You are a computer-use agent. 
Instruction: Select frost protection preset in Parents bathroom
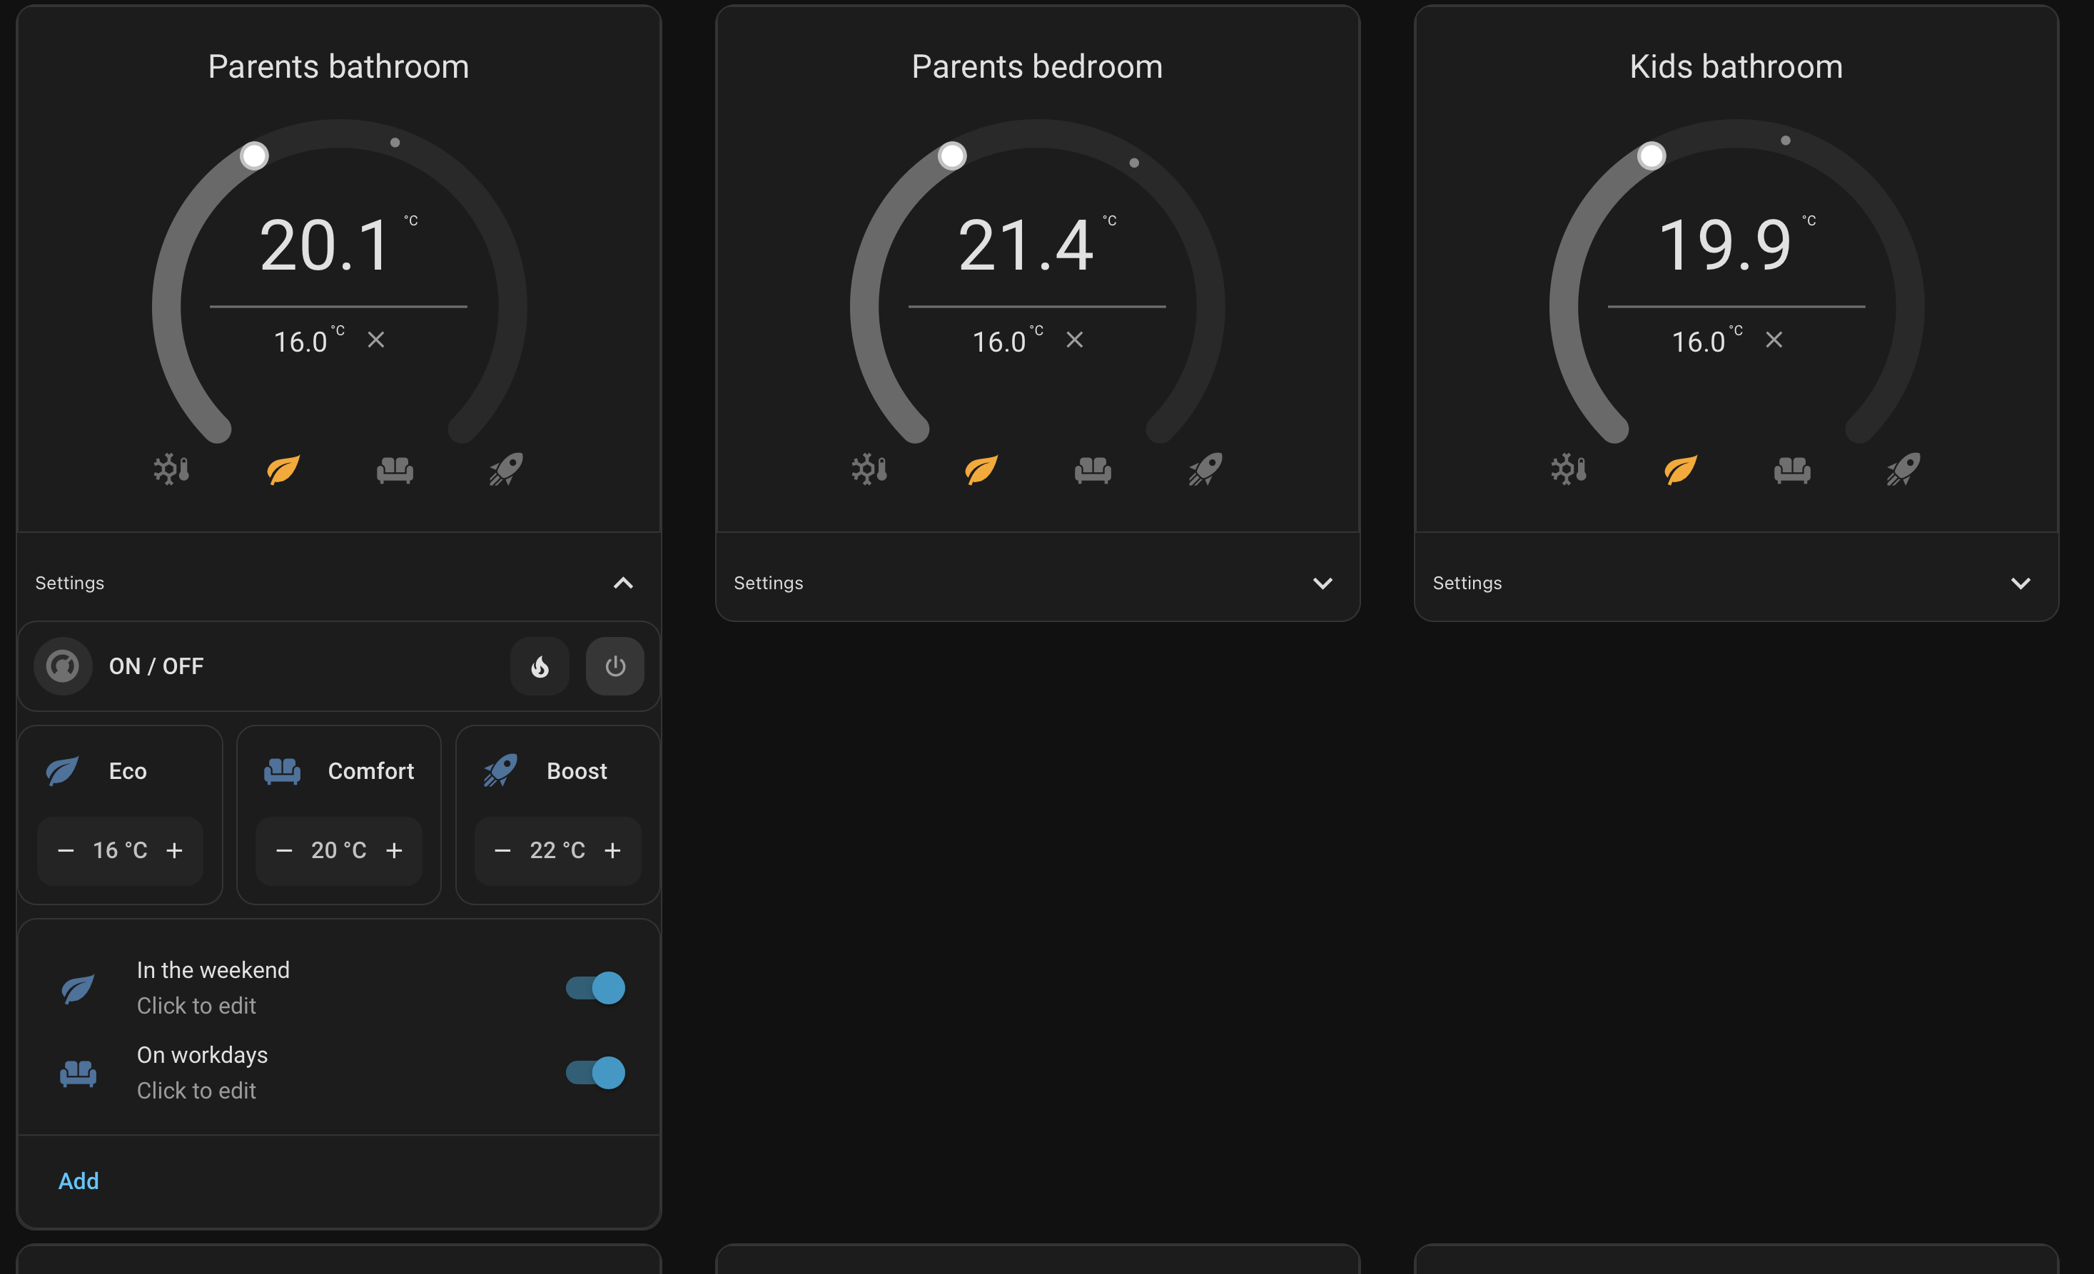pyautogui.click(x=171, y=469)
